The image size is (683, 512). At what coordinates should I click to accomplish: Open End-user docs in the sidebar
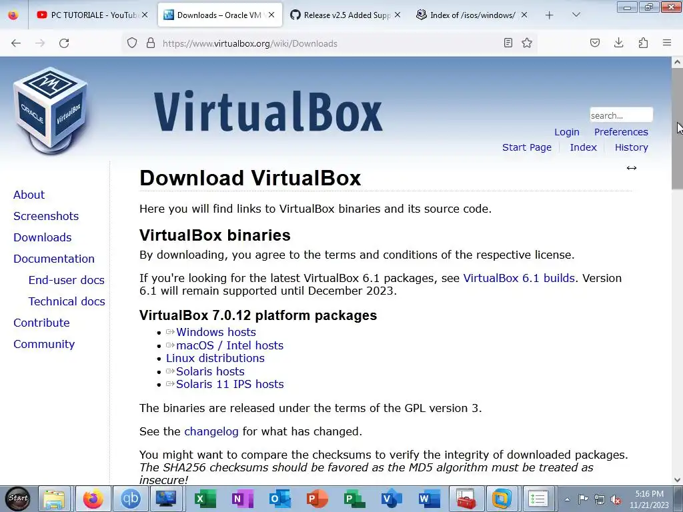pos(66,280)
